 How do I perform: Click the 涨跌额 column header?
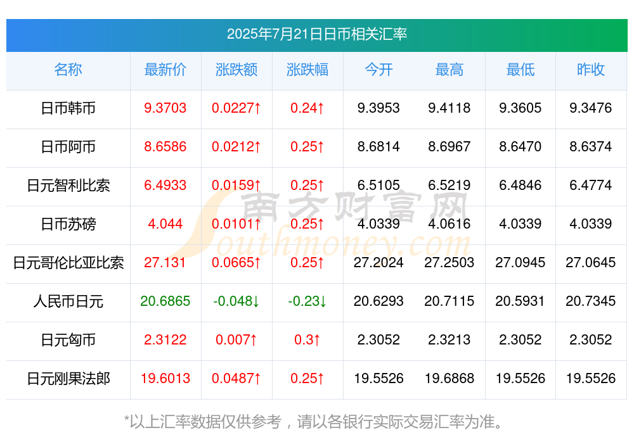click(236, 70)
